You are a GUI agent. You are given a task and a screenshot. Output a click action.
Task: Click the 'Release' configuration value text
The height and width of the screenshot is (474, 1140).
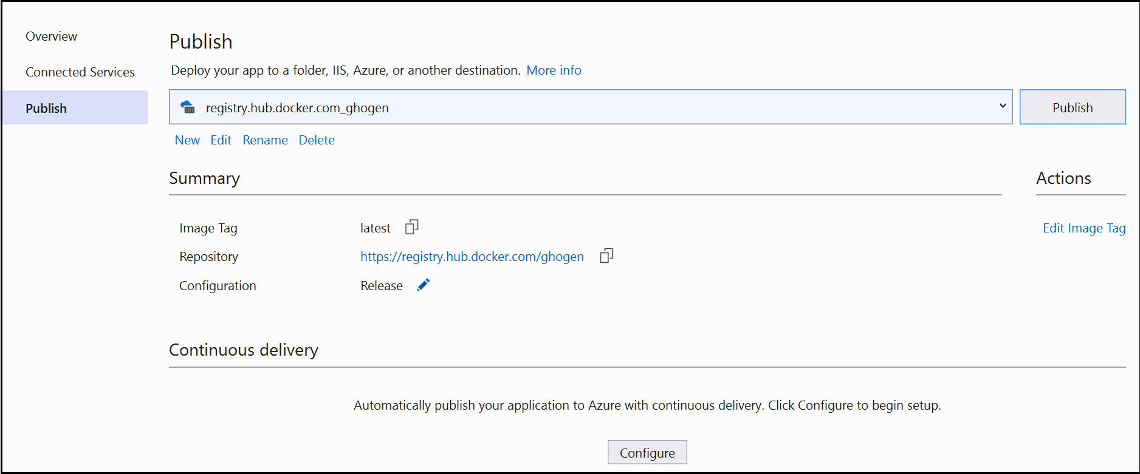coord(381,286)
